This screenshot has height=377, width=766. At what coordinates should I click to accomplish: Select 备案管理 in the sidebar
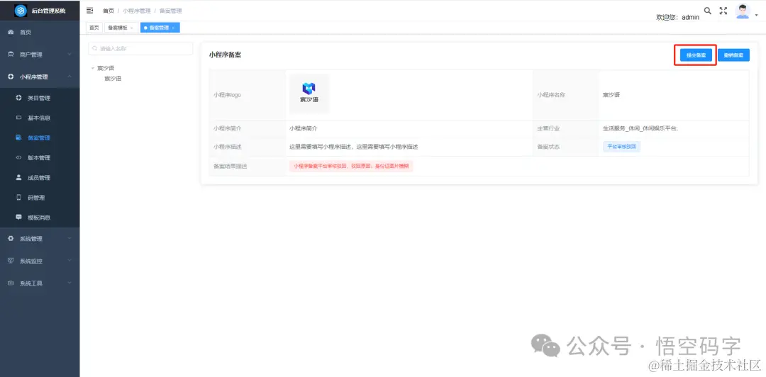pyautogui.click(x=40, y=137)
